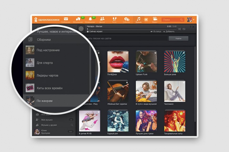Close the music player with X
The width and height of the screenshot is (229, 152).
193,27
